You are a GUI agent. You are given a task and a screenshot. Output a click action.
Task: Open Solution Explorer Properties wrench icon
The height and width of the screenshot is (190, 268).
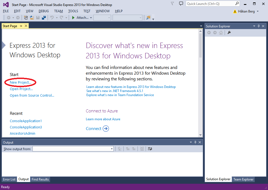coord(229,33)
